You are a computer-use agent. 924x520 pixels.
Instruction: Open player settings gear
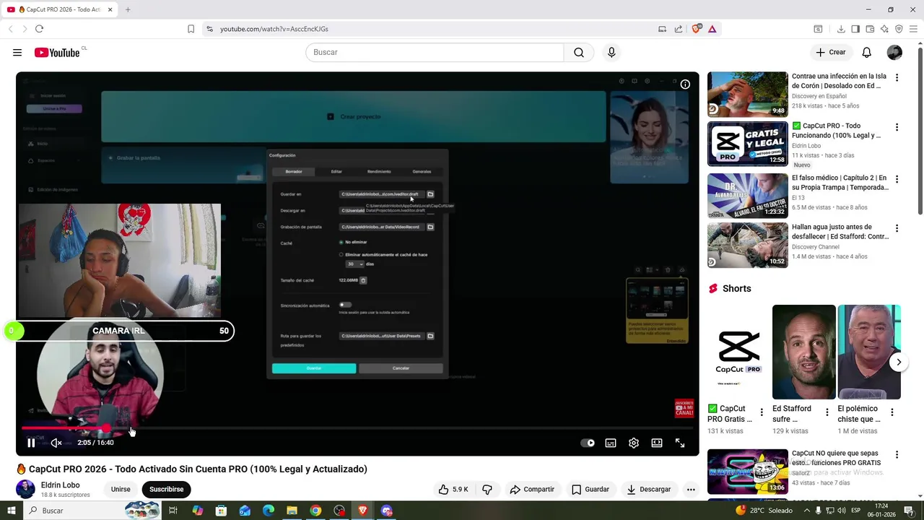(x=634, y=443)
